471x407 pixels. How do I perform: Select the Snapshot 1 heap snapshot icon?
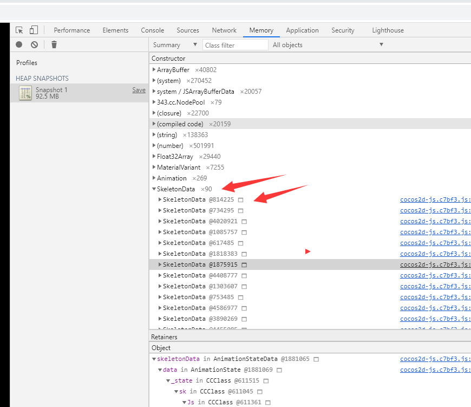pos(25,93)
